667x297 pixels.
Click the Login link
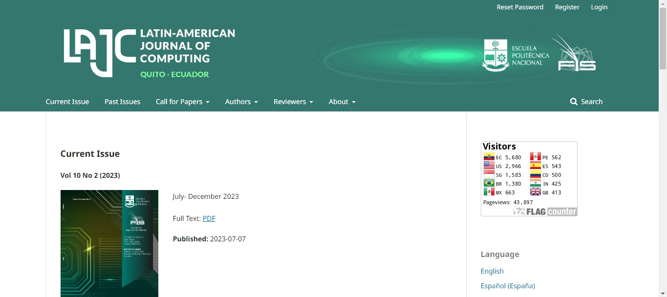tap(599, 7)
